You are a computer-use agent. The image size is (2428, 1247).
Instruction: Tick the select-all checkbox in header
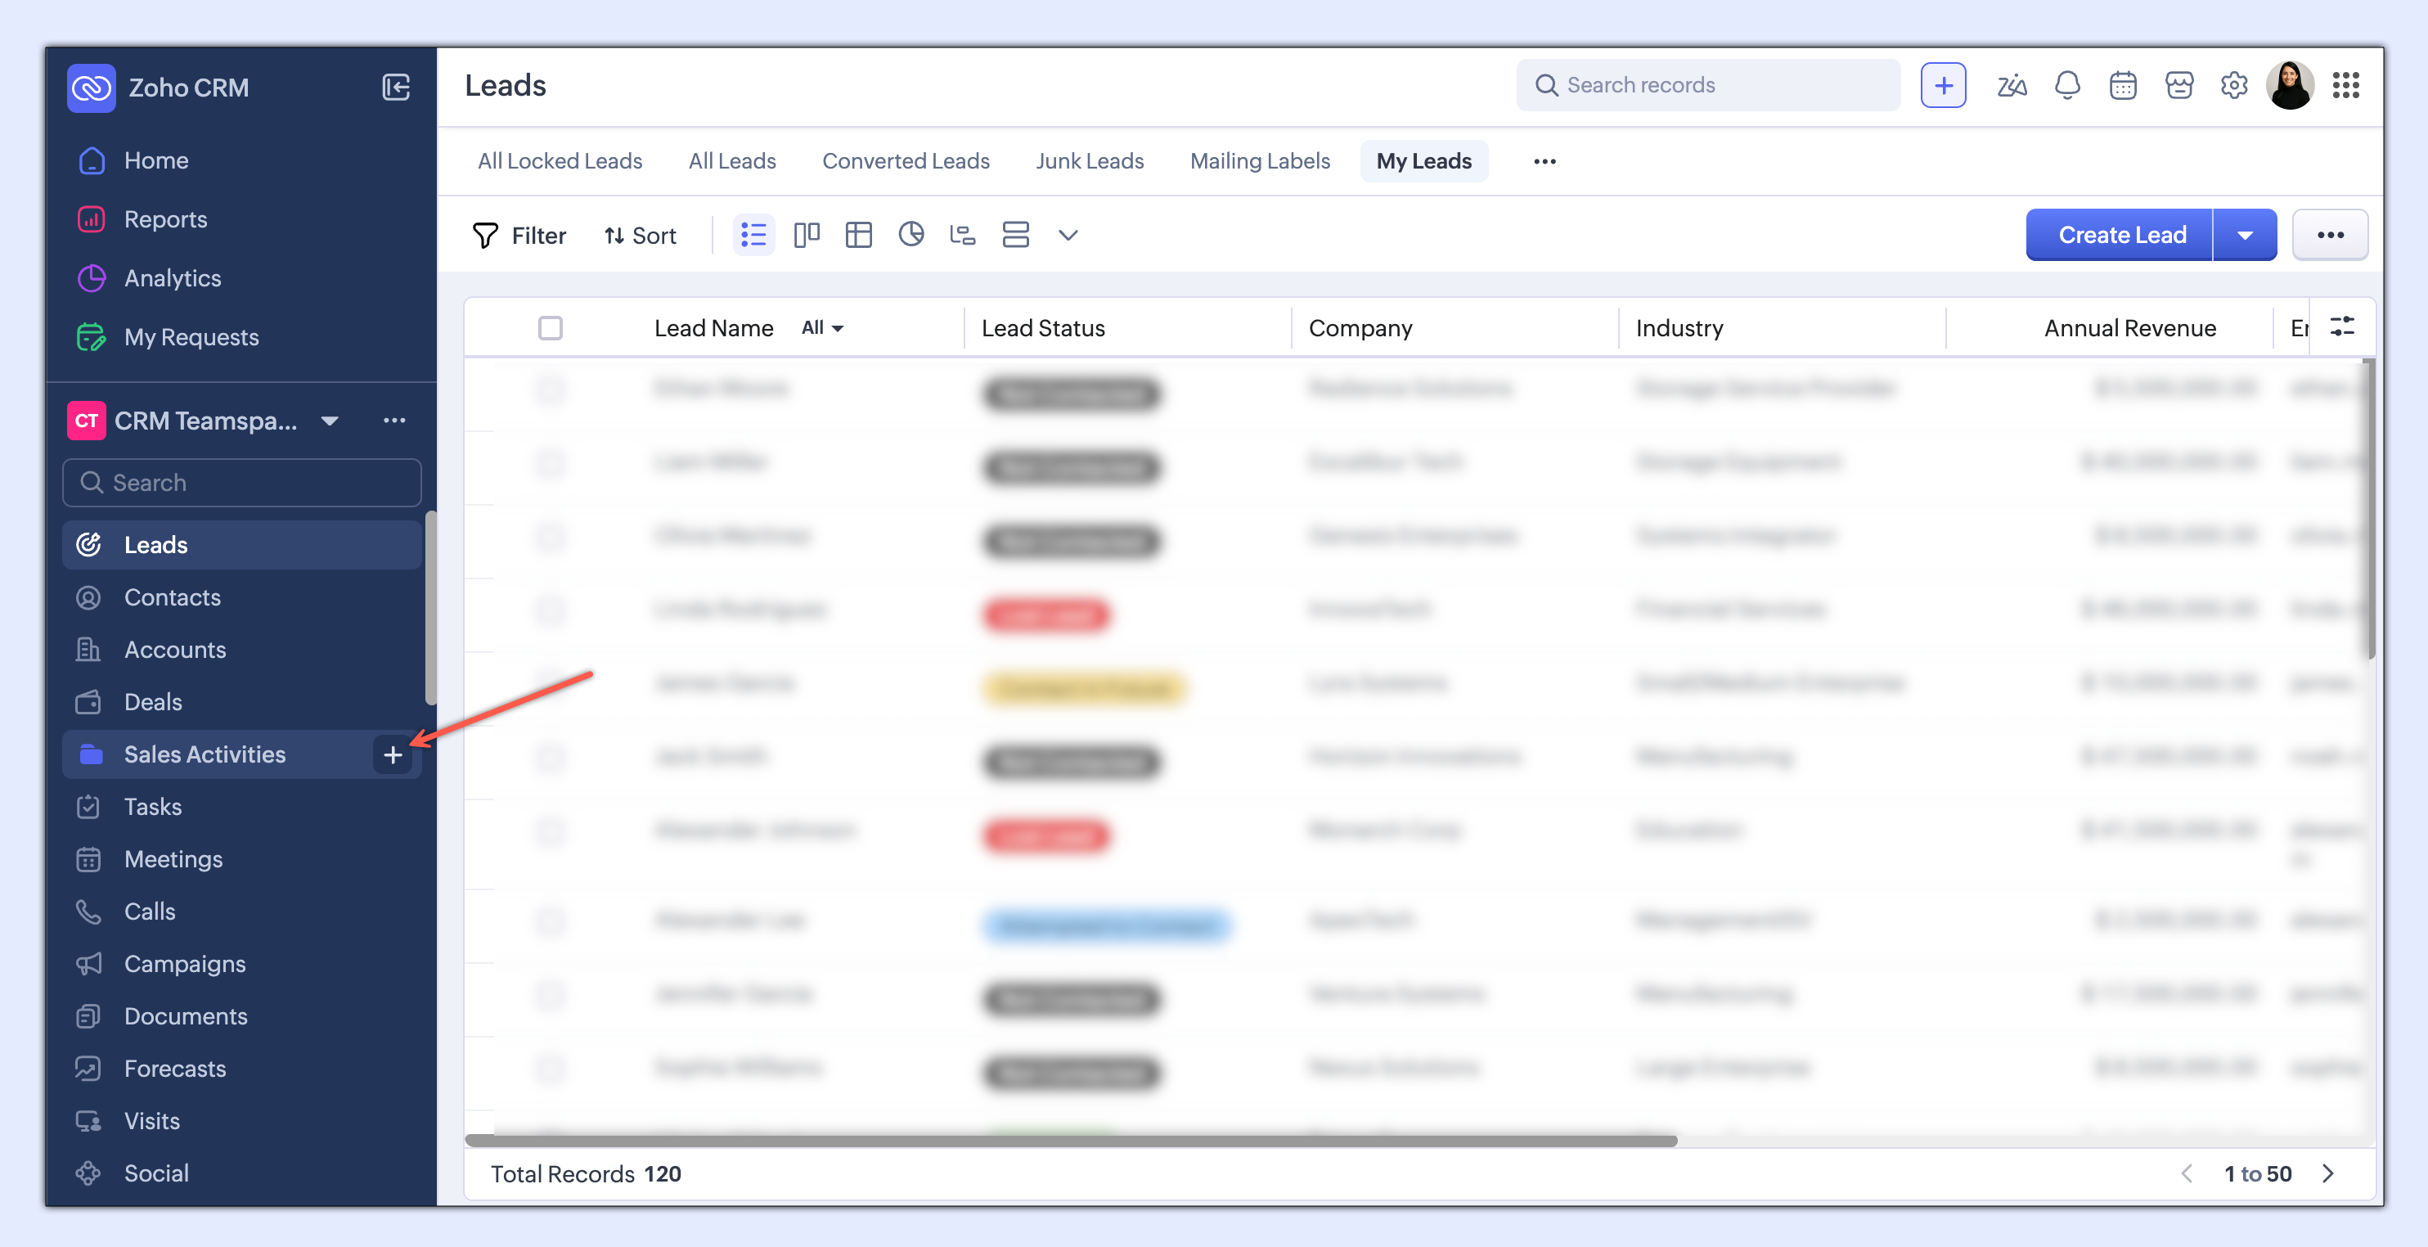551,328
